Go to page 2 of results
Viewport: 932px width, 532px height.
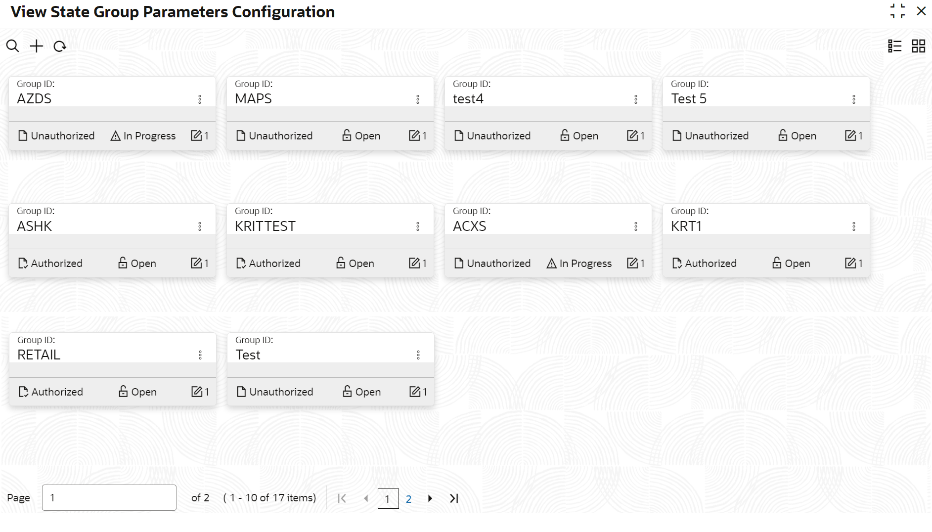[x=408, y=499]
